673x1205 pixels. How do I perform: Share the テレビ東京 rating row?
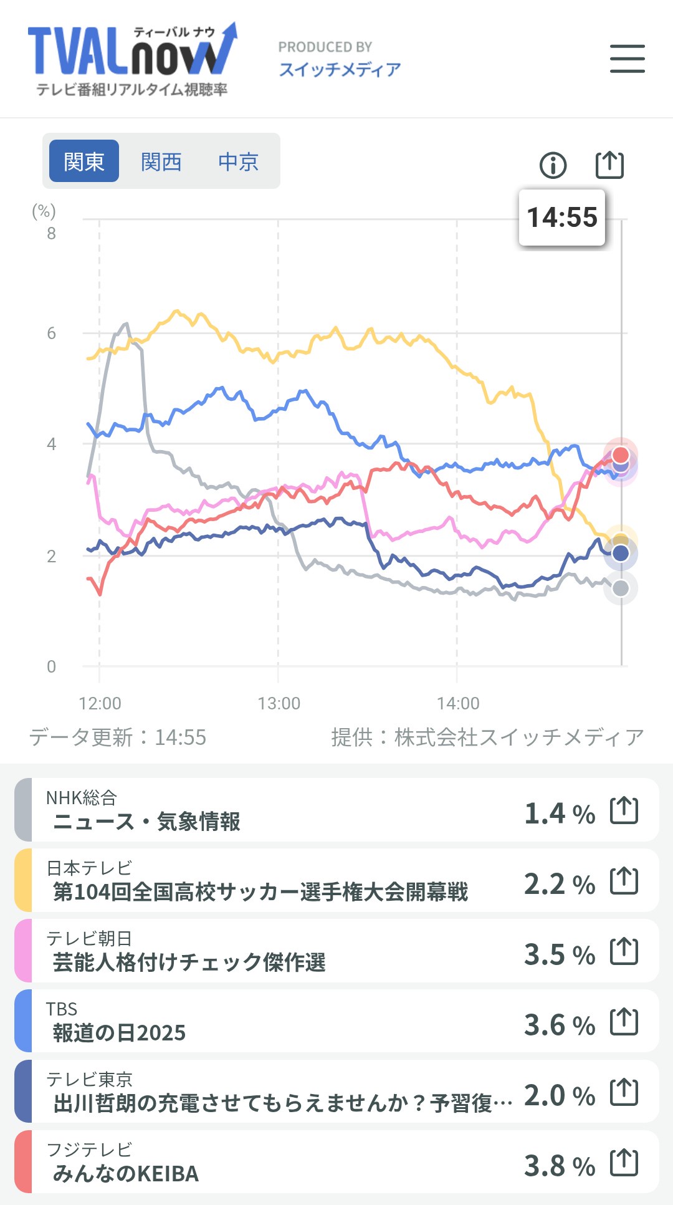pyautogui.click(x=624, y=1092)
